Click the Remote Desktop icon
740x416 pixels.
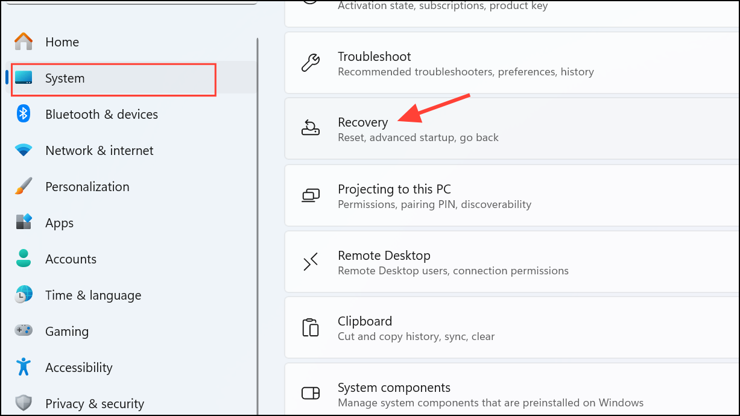(x=310, y=262)
